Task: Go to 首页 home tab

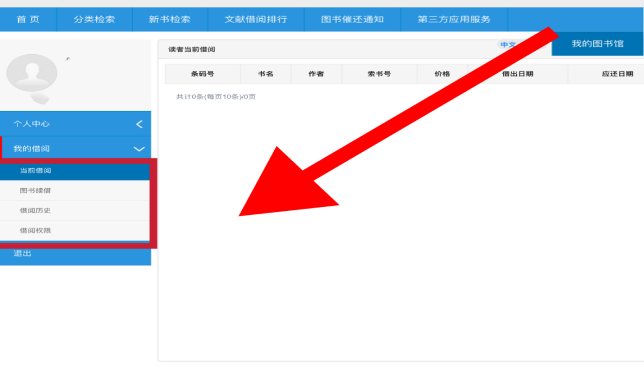Action: (28, 19)
